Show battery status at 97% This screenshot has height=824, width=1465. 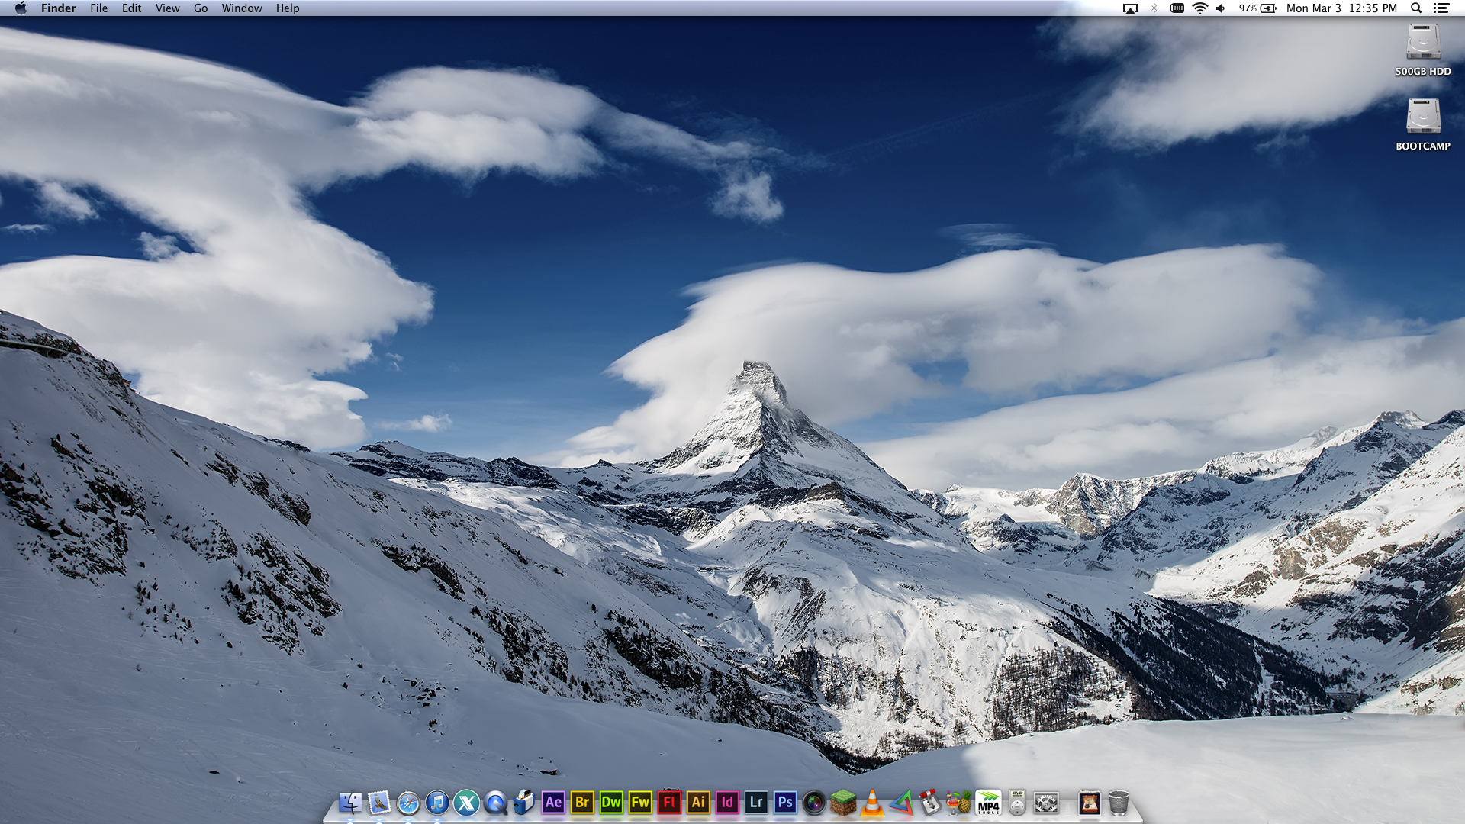(1257, 8)
